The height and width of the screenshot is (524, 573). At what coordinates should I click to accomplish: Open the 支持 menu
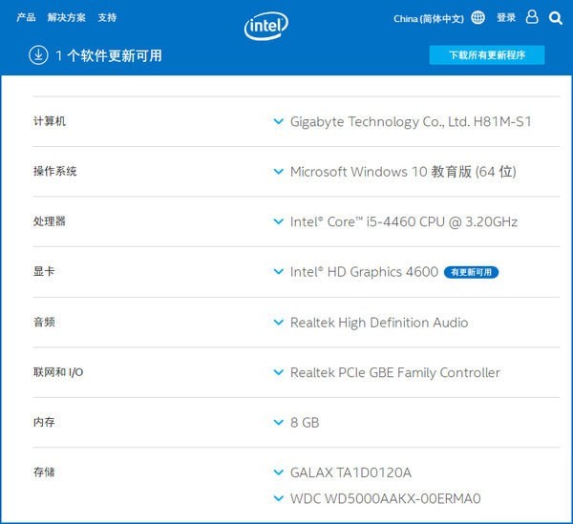[107, 17]
